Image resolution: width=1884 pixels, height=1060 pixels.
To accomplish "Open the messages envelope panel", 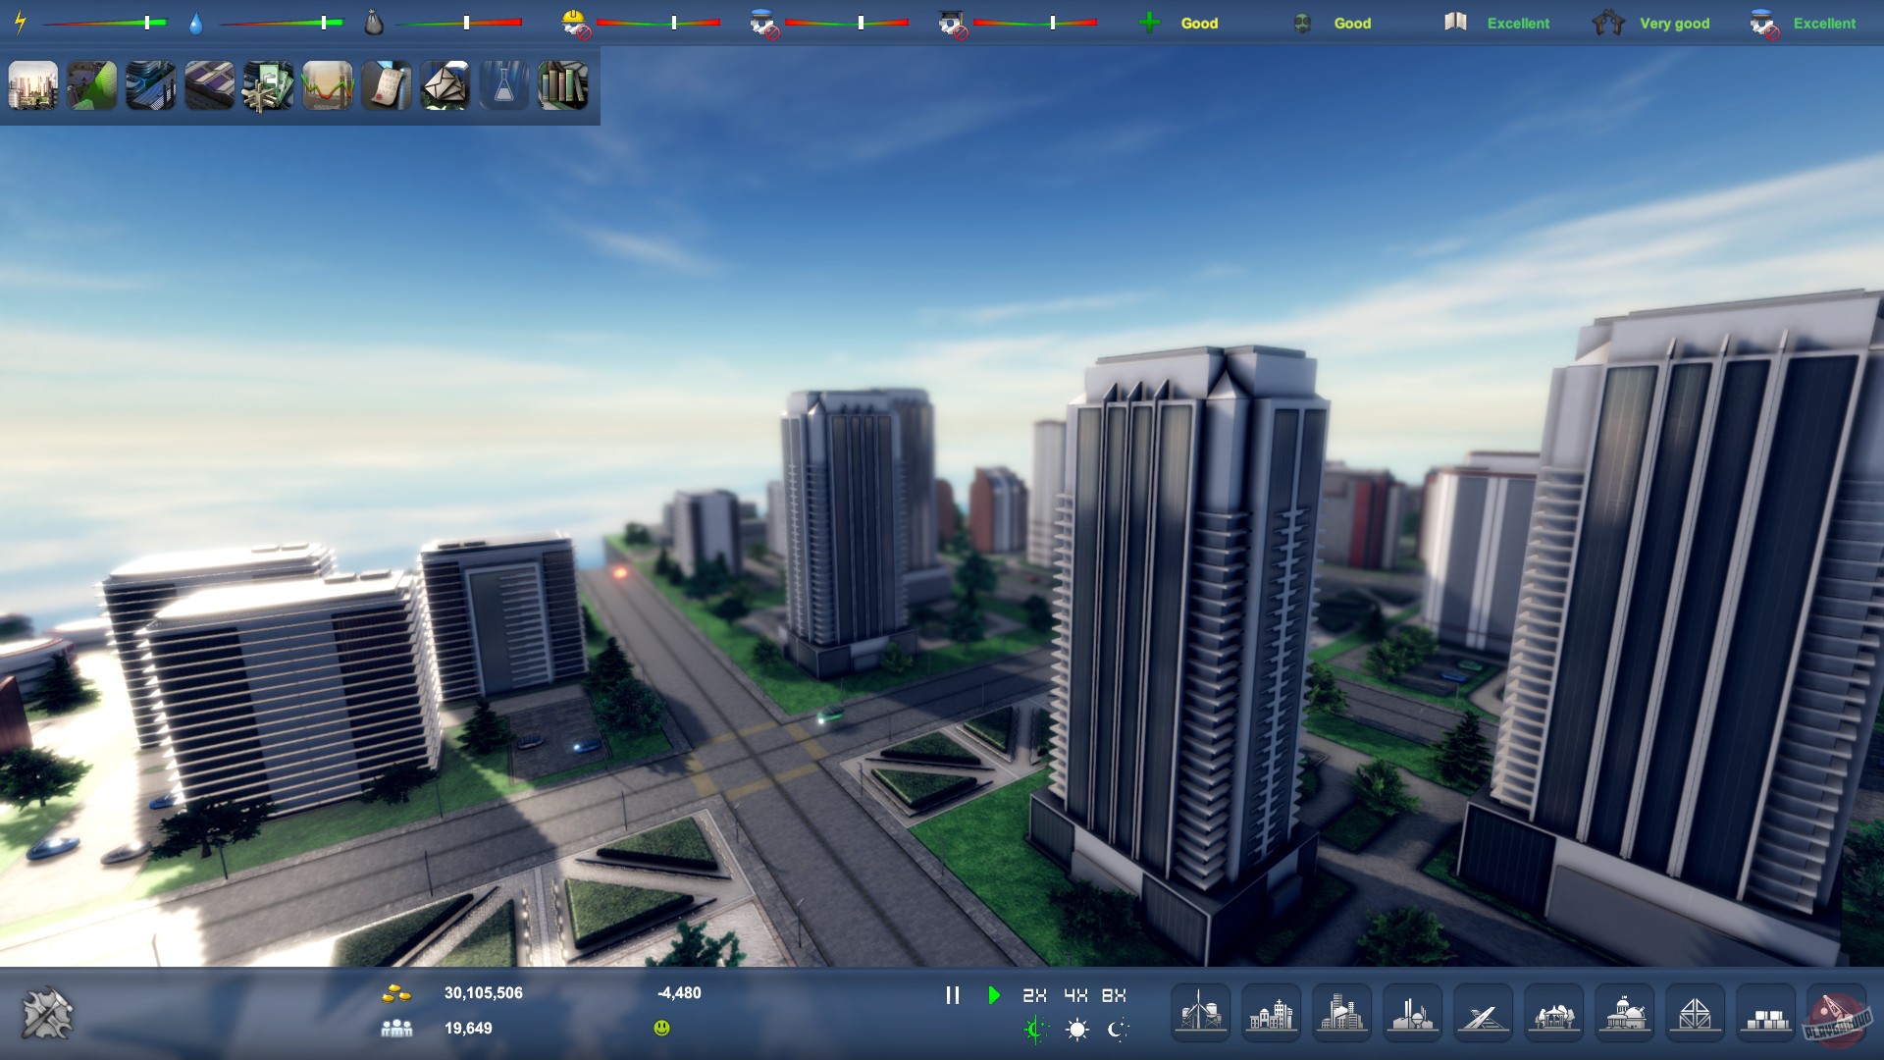I will pyautogui.click(x=445, y=86).
